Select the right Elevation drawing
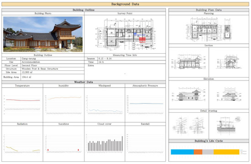This screenshot has height=164, width=251. click(229, 94)
